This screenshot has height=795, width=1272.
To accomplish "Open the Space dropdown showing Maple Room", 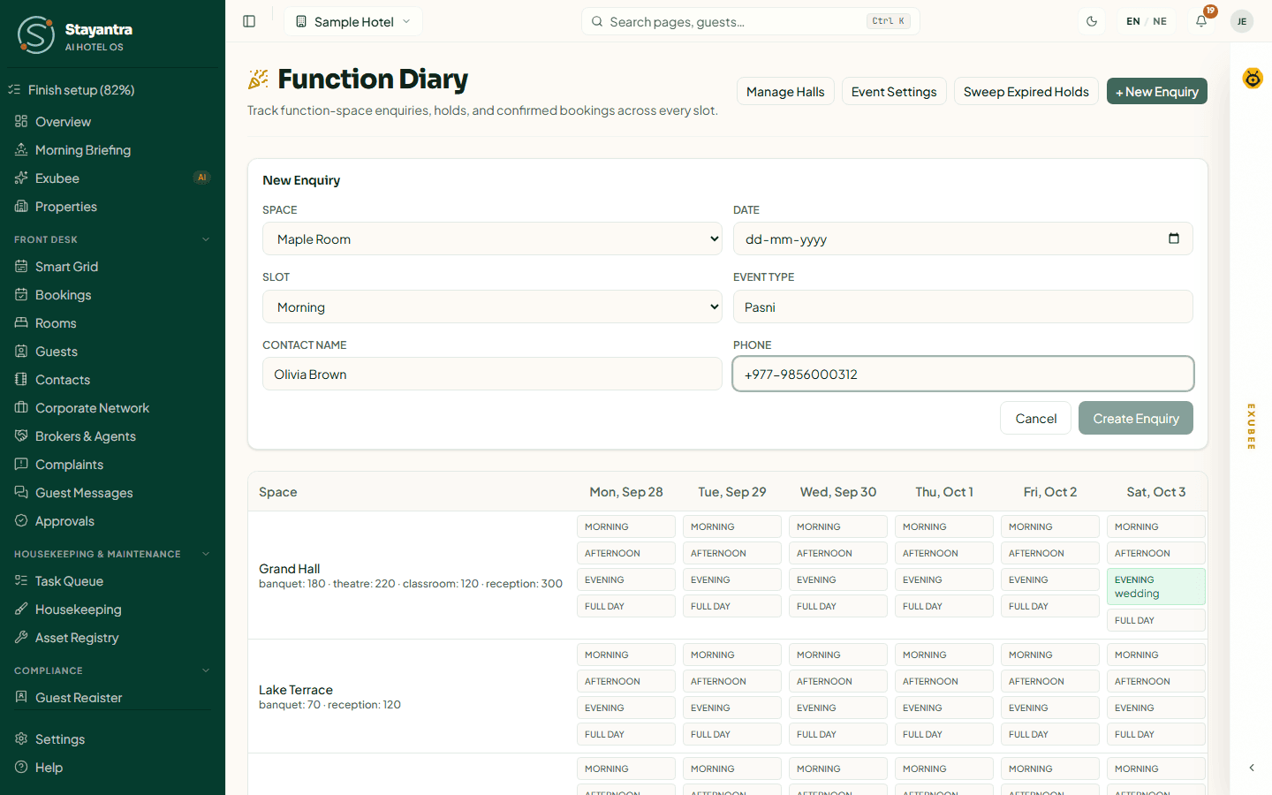I will (x=492, y=238).
